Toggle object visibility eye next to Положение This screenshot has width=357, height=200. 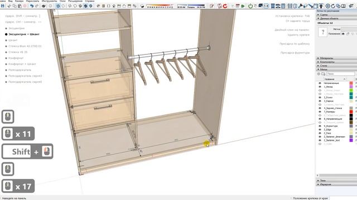point(343,34)
